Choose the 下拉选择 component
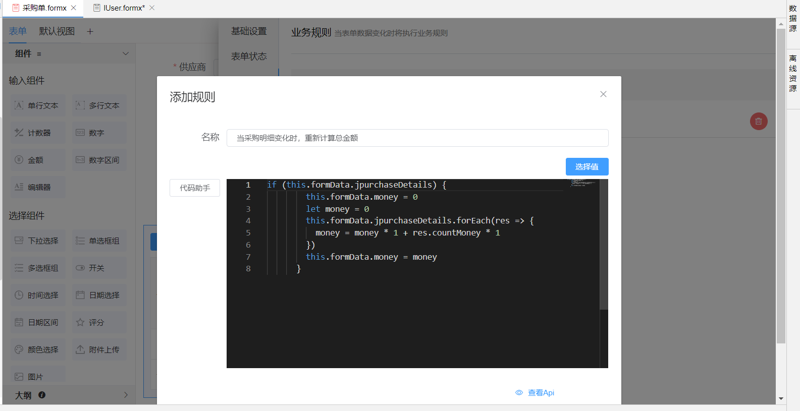 (x=38, y=241)
